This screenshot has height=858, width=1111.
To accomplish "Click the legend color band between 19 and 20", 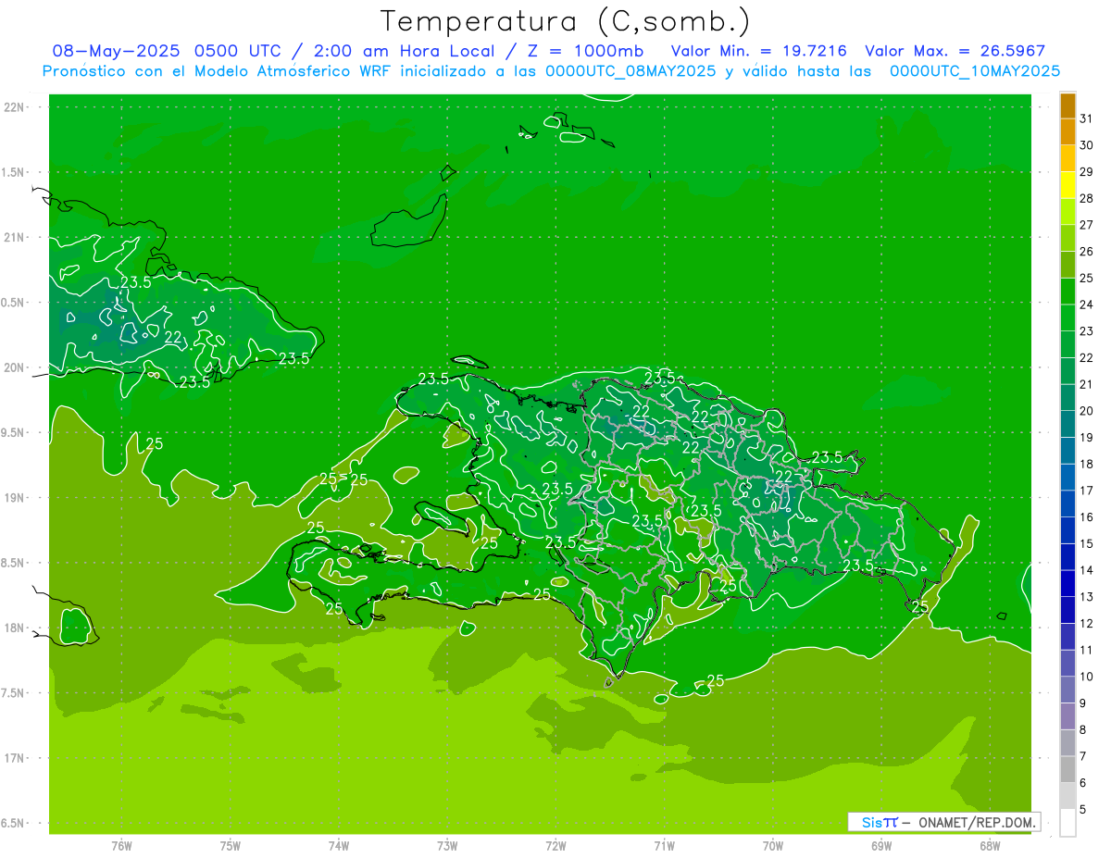I will pos(1067,424).
